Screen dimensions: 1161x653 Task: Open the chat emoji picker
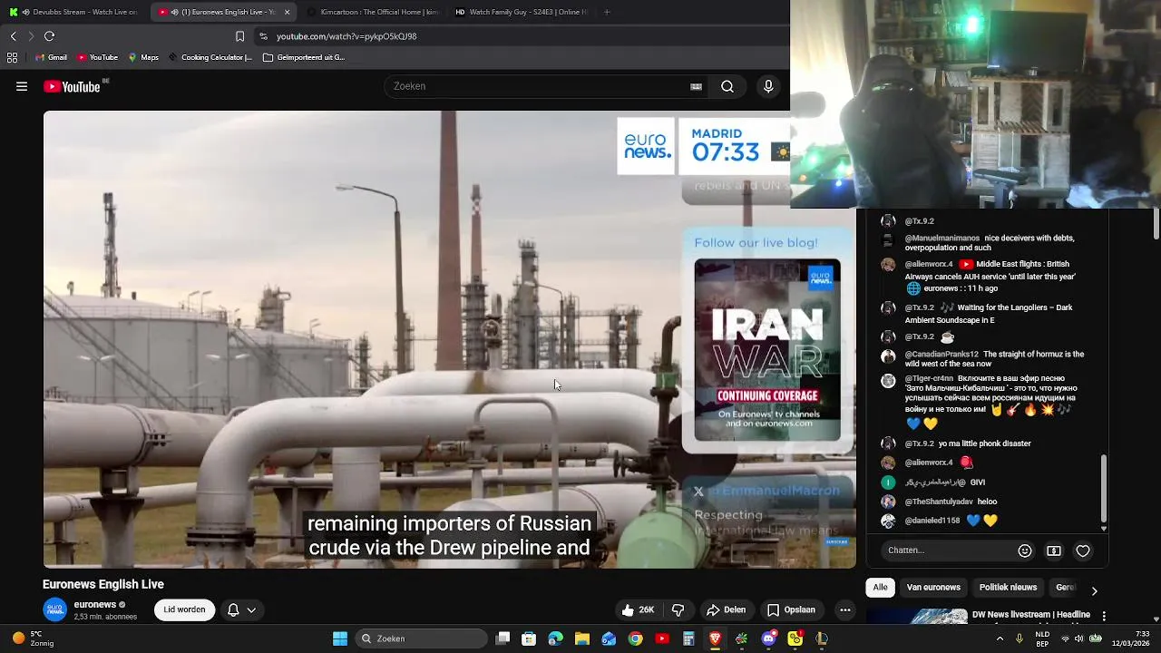tap(1025, 551)
